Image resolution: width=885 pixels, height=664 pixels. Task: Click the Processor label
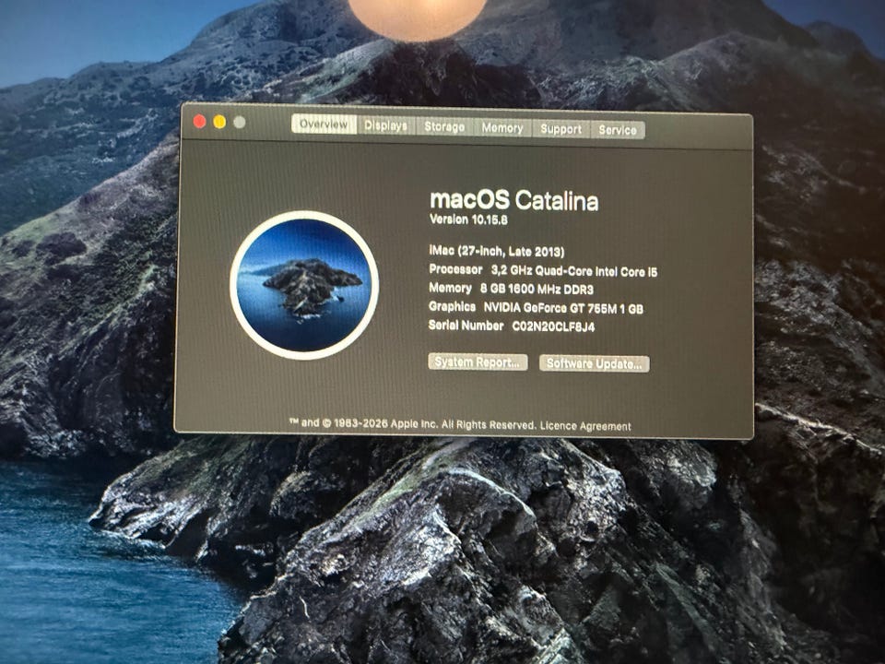[455, 269]
